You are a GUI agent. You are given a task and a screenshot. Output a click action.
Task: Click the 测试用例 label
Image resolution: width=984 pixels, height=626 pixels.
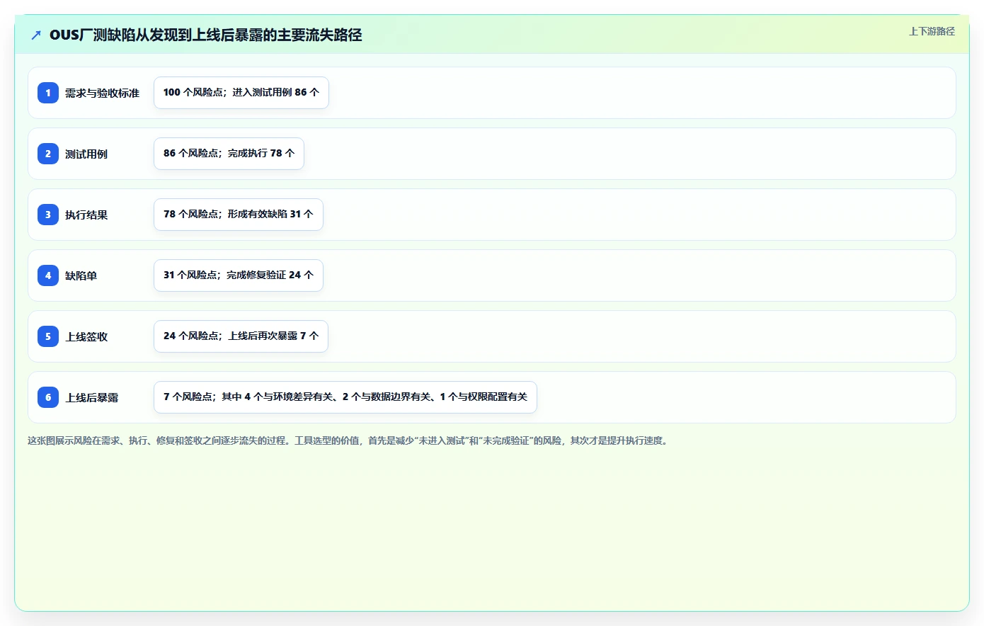[x=86, y=154]
